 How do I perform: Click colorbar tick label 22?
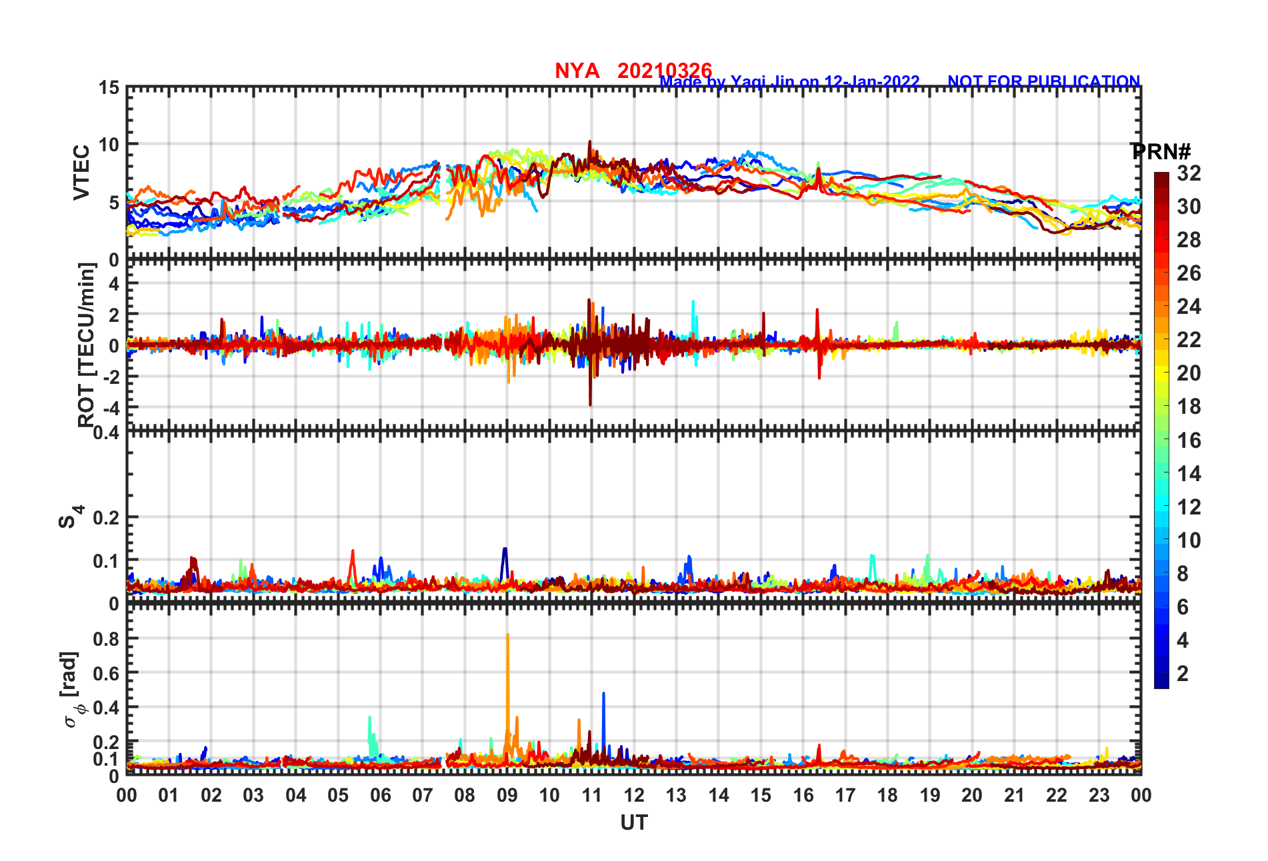[x=1189, y=340]
